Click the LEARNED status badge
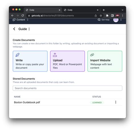This screenshot has height=130, width=135. tap(97, 103)
